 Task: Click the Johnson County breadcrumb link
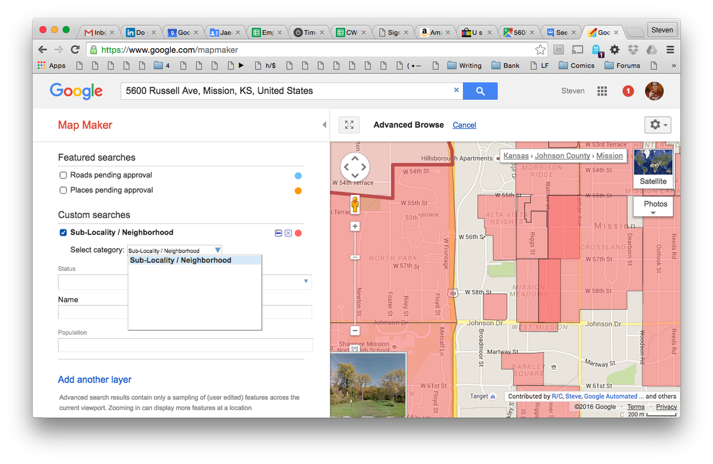pyautogui.click(x=563, y=156)
